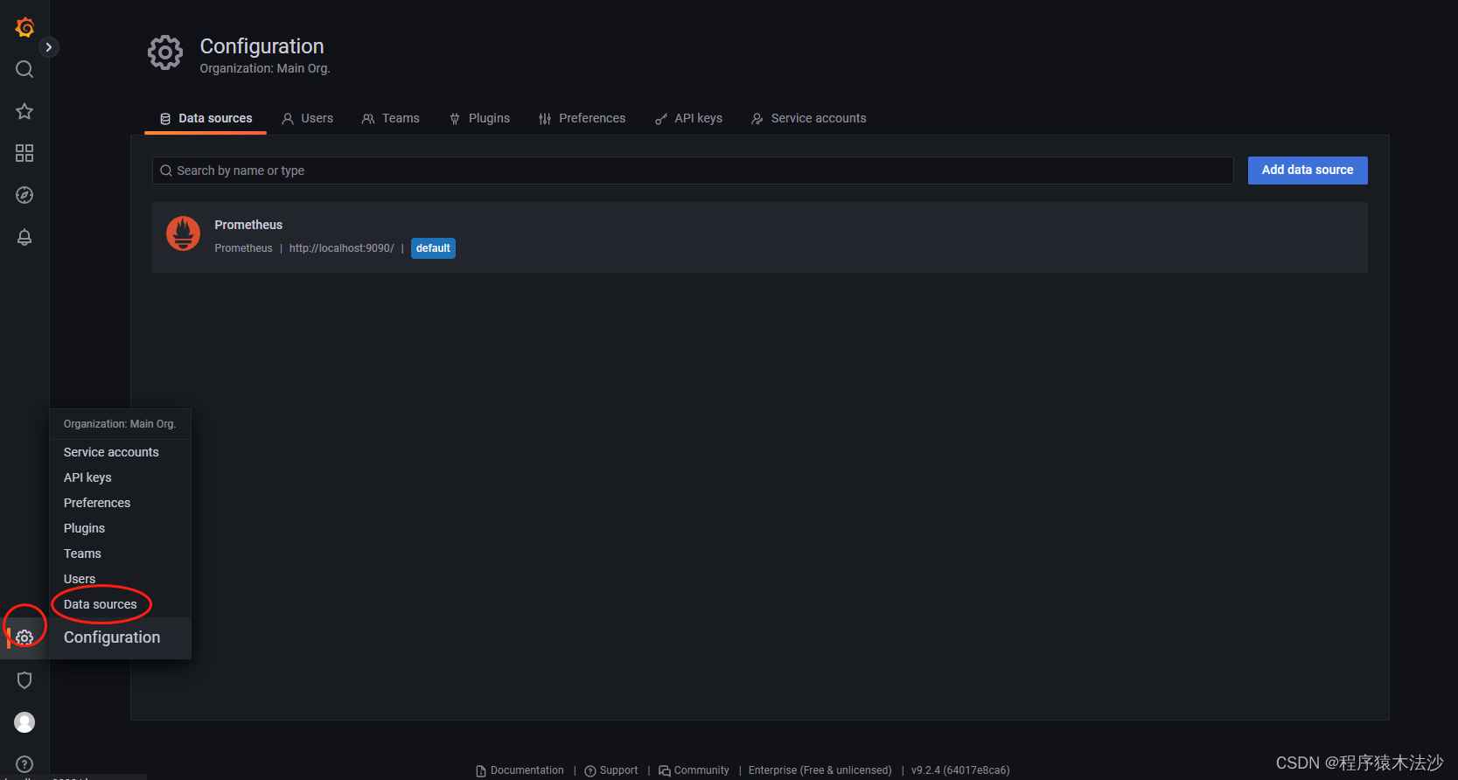1458x780 pixels.
Task: Open the Help question mark icon
Action: (x=24, y=764)
